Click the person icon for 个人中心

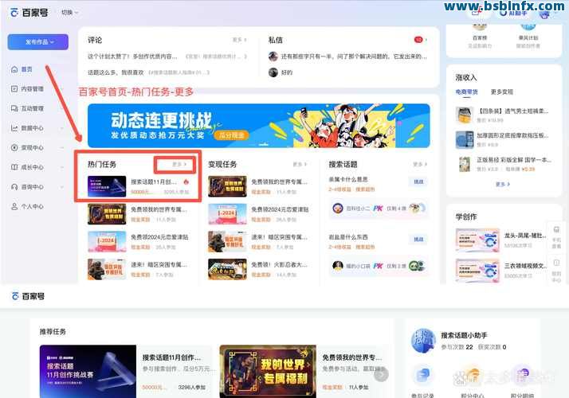point(14,206)
